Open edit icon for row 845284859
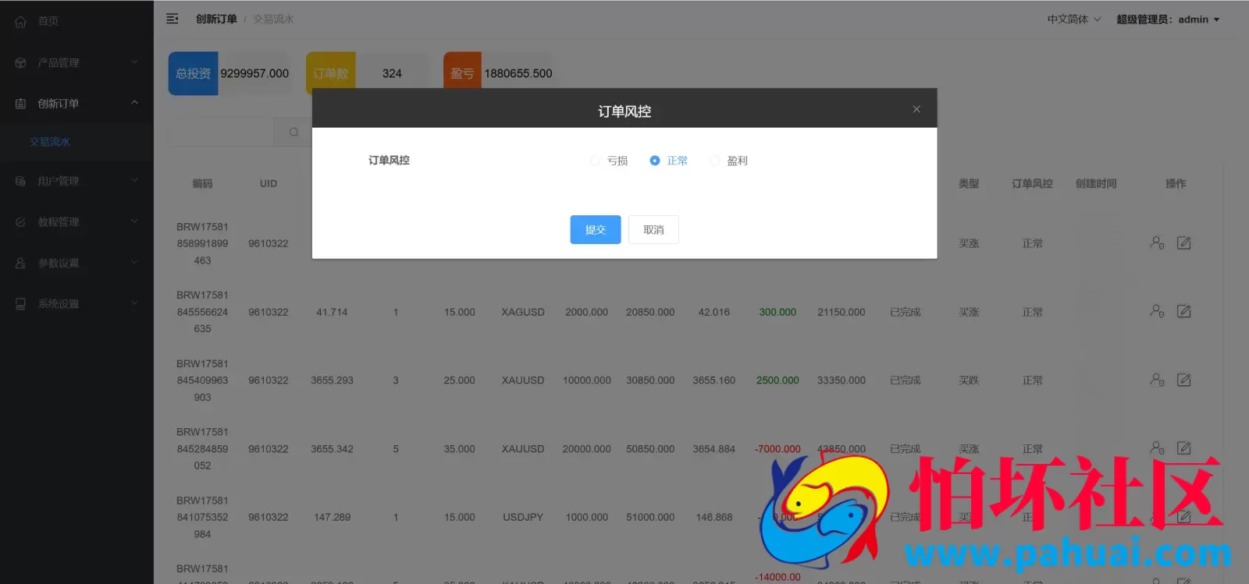Screen dimensions: 1249x584 point(1184,448)
